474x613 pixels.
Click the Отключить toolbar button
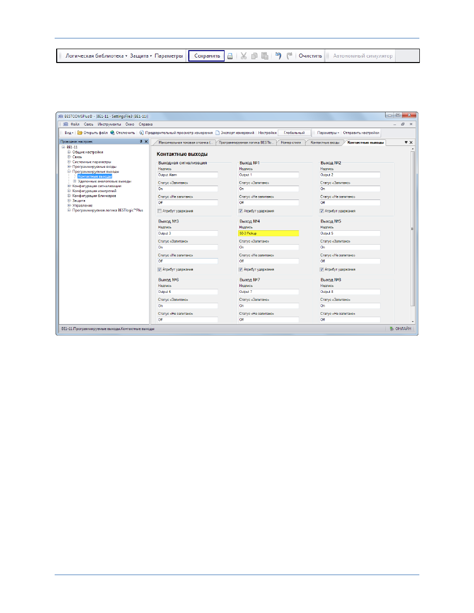pos(123,133)
